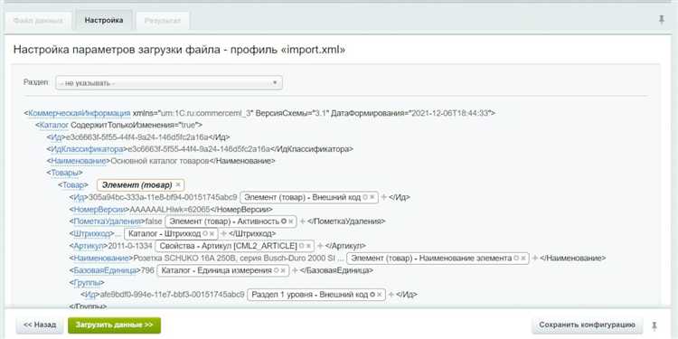Remove 'Свойства - Артикул [CML2_ARTICLE]' mapping
The image size is (678, 339).
click(308, 246)
